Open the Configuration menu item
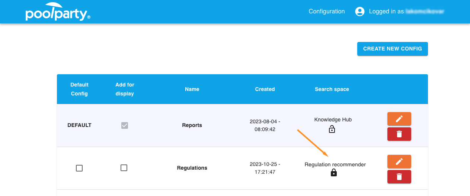The width and height of the screenshot is (470, 196). (x=326, y=12)
